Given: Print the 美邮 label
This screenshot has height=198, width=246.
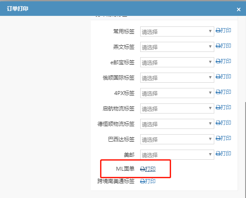Looking at the screenshot, I should click(x=224, y=154).
